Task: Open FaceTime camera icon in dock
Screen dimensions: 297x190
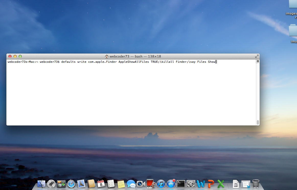Action: (x=141, y=184)
